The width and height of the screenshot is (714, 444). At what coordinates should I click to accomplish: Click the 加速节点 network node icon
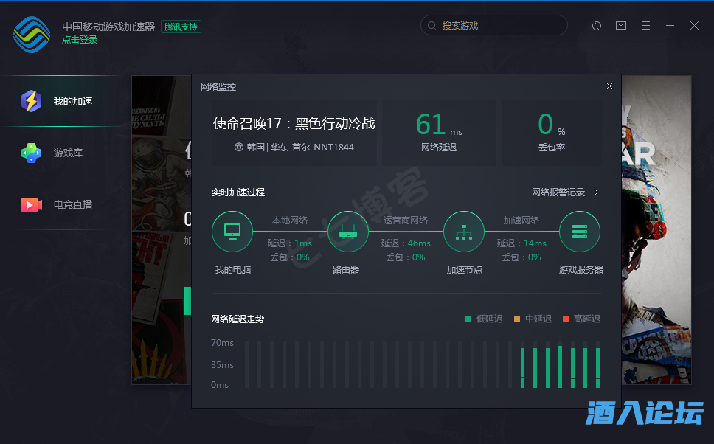[x=463, y=232]
